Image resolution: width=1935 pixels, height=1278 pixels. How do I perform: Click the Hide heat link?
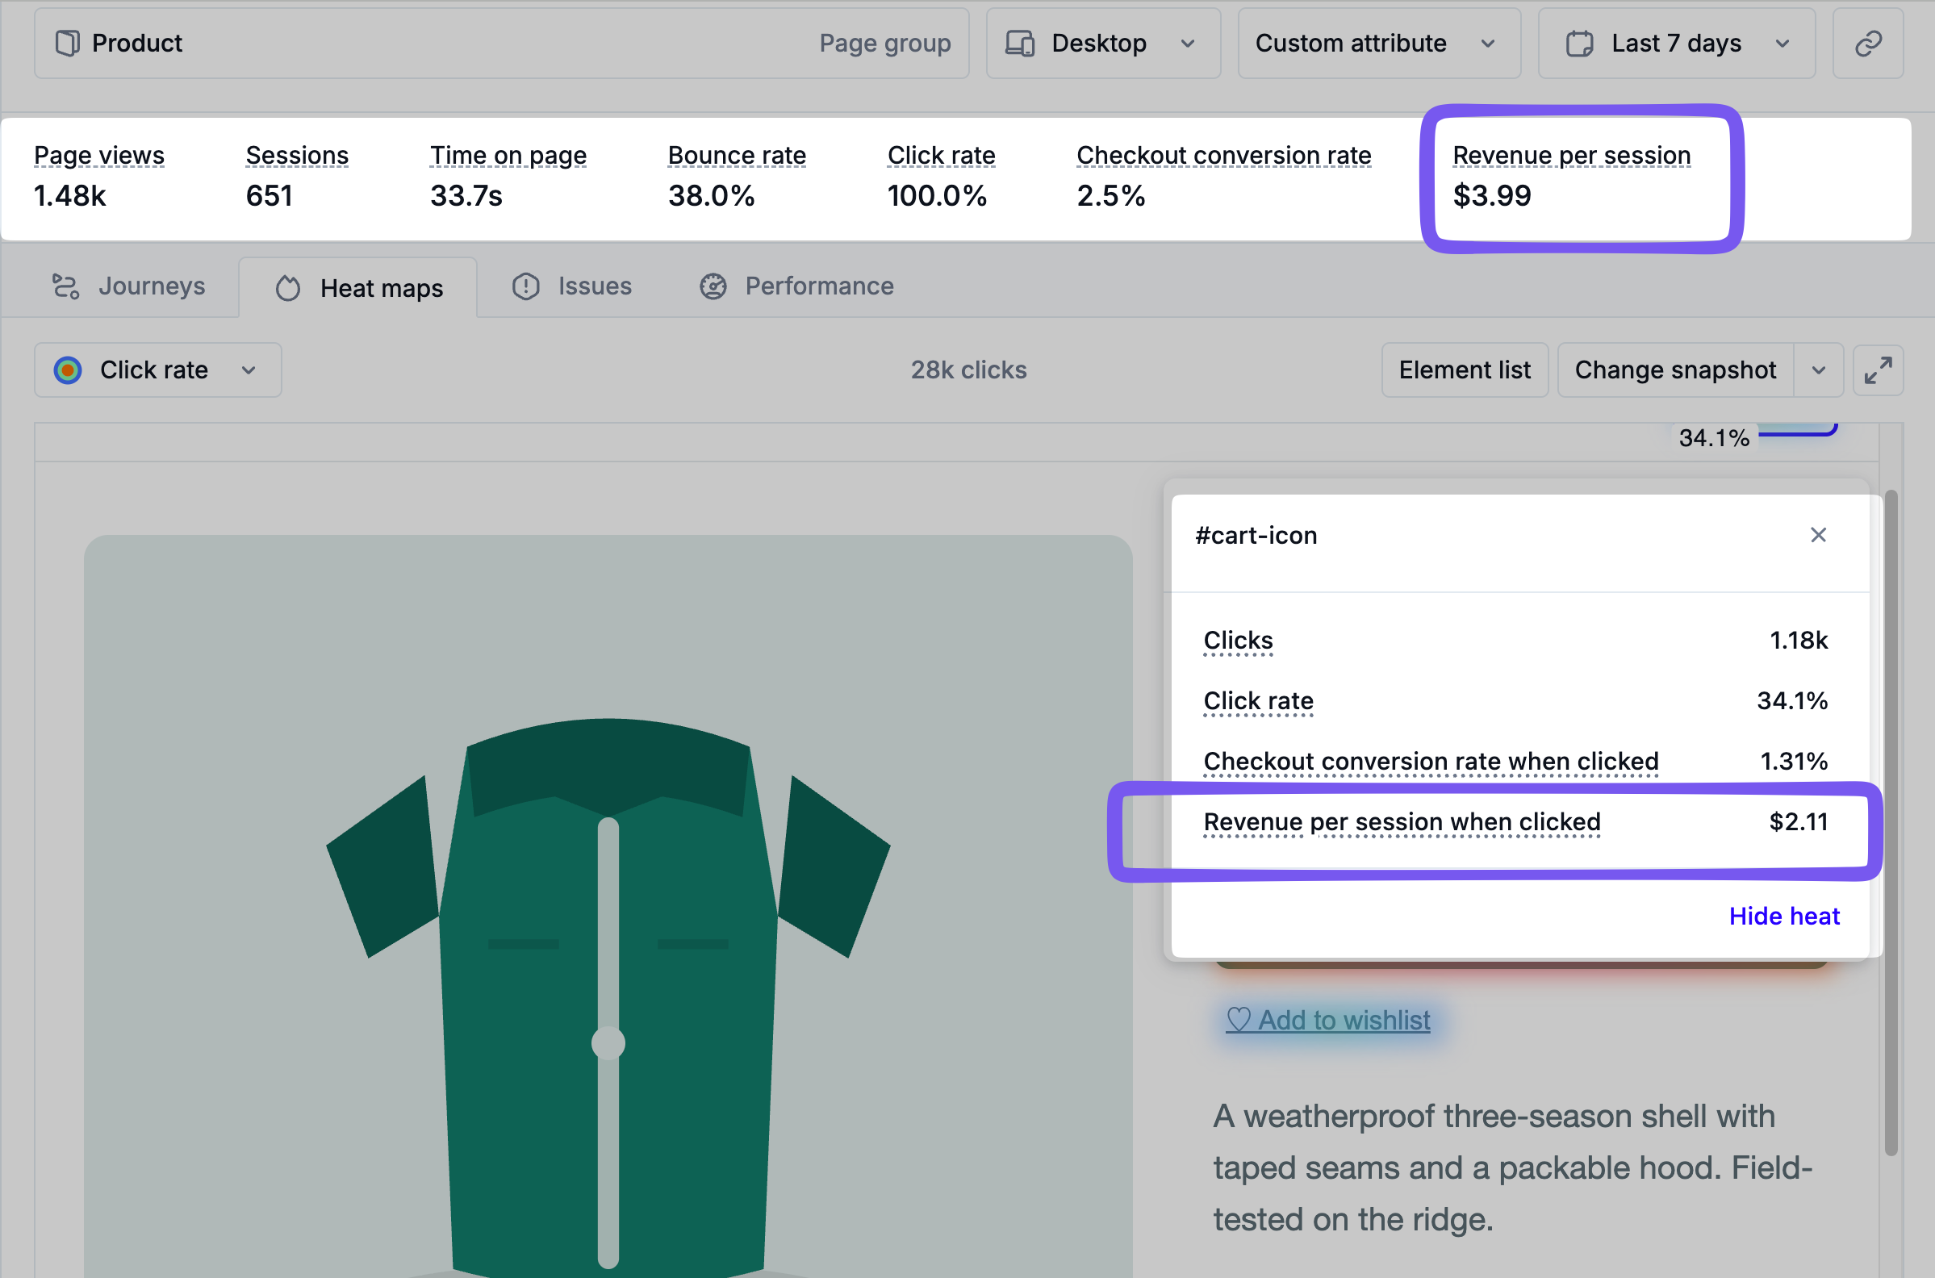click(1784, 916)
